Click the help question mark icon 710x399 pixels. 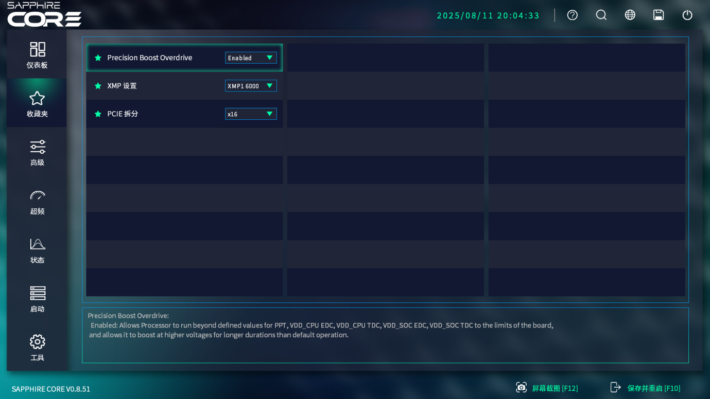point(573,15)
